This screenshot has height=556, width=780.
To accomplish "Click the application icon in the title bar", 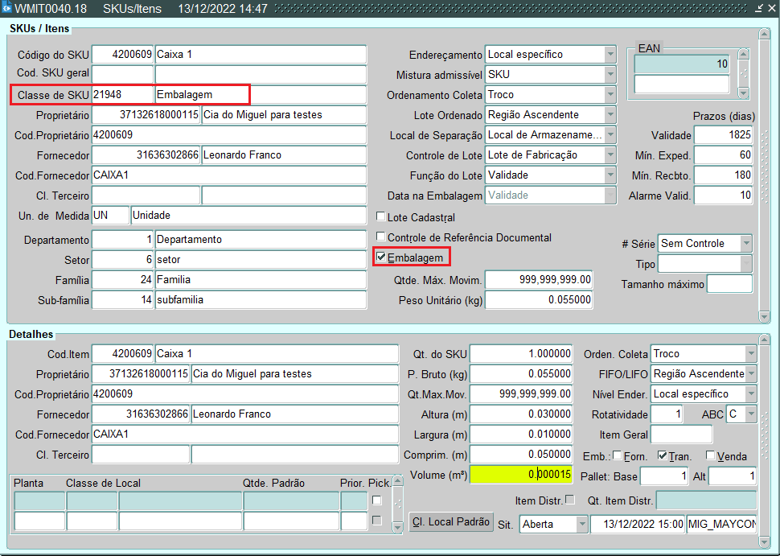I will [6, 8].
